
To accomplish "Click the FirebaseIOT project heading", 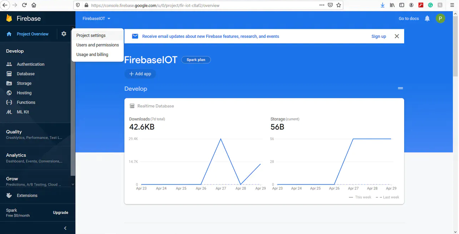I will point(151,60).
